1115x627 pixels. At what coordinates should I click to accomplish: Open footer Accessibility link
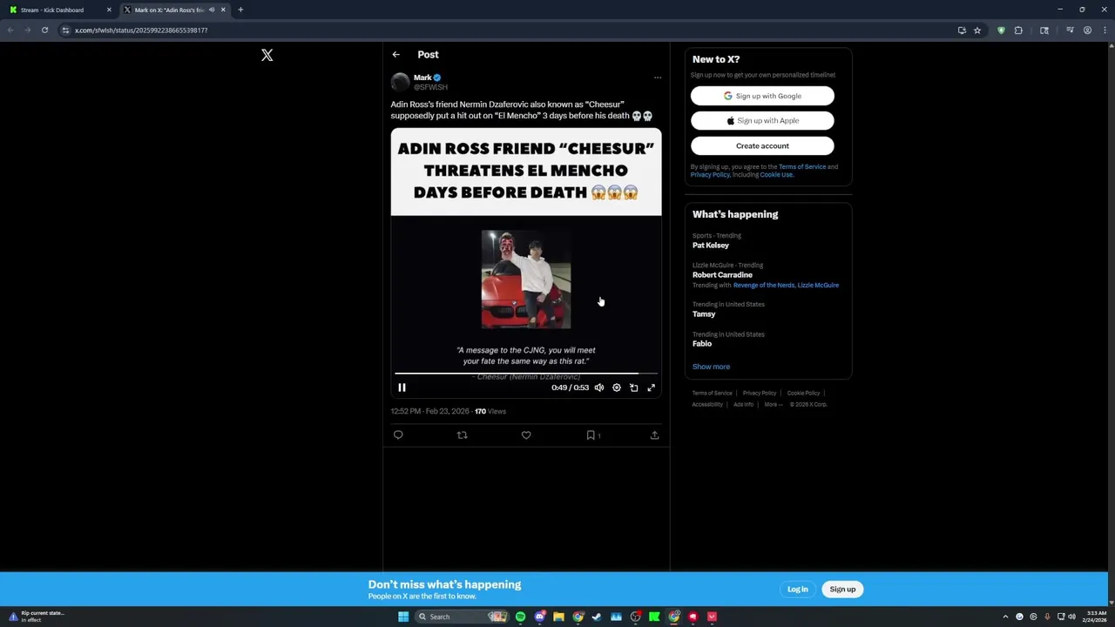707,405
